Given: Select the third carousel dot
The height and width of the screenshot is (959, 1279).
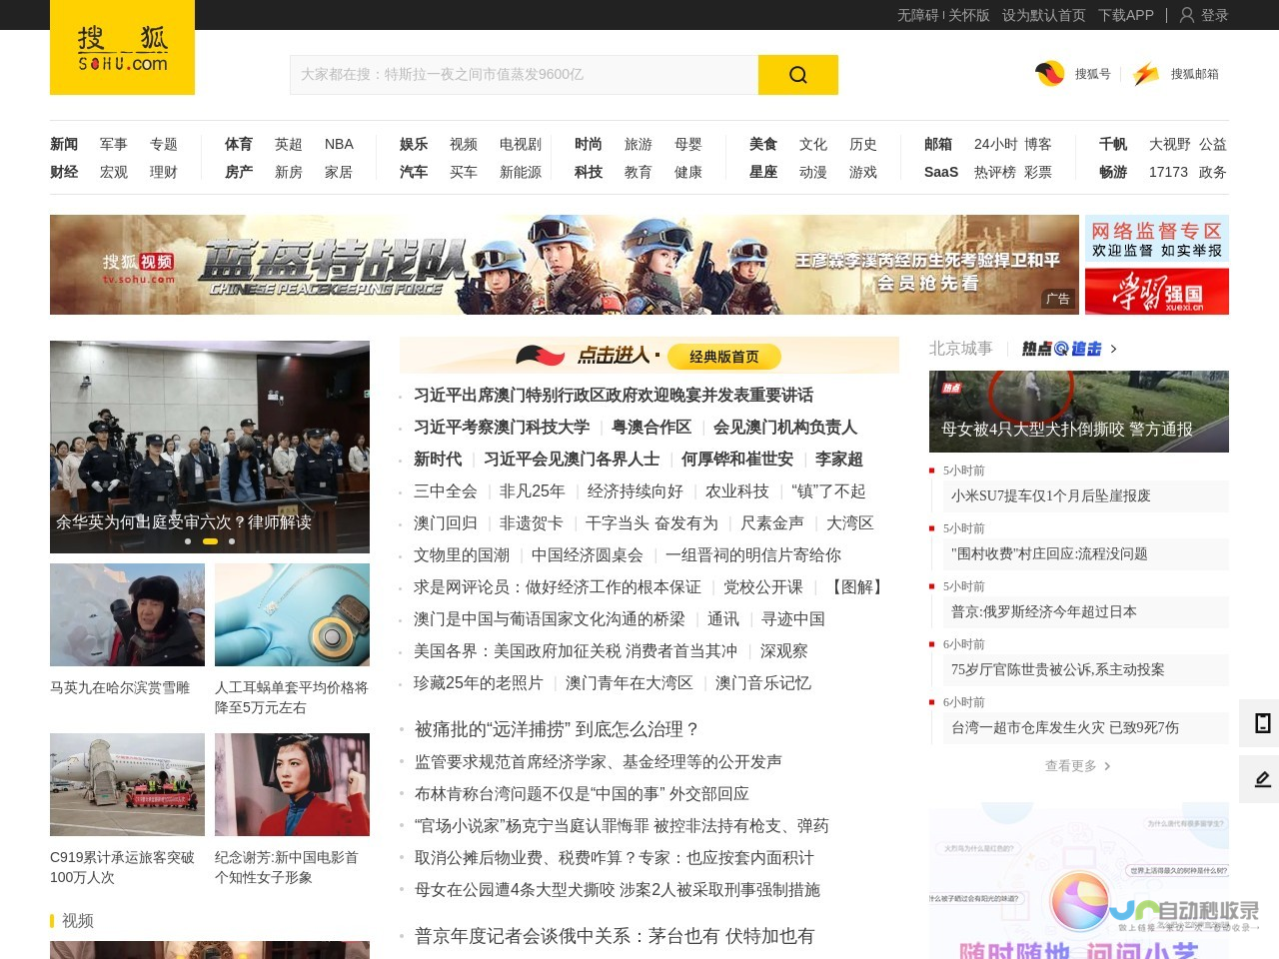Looking at the screenshot, I should [x=232, y=541].
